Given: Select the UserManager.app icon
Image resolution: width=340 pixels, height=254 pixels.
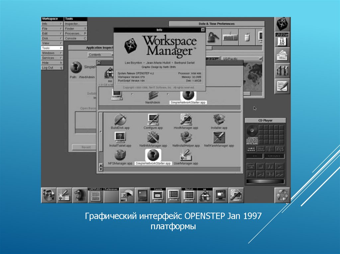Looking at the screenshot, I should pos(186,155).
